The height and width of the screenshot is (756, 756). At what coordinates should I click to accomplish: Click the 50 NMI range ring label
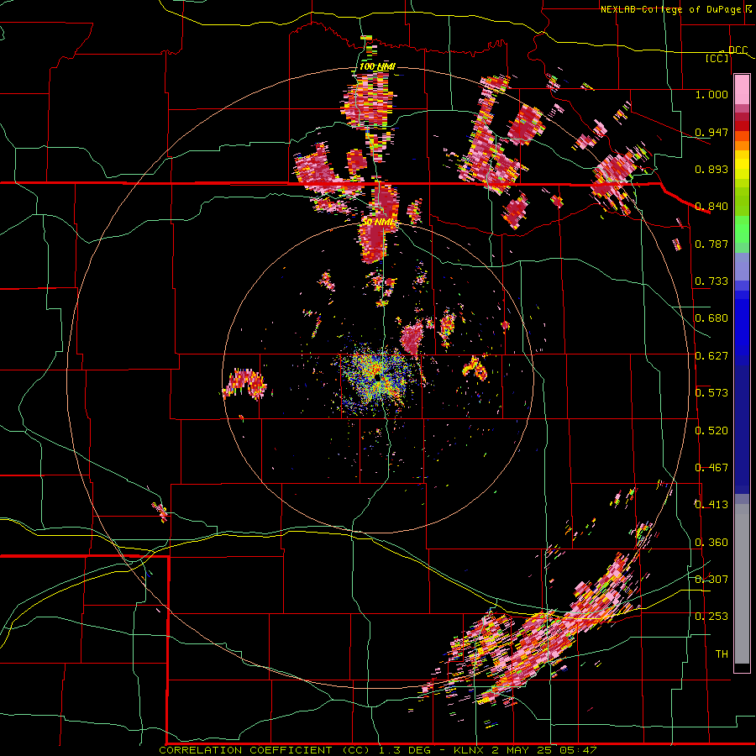pyautogui.click(x=379, y=222)
